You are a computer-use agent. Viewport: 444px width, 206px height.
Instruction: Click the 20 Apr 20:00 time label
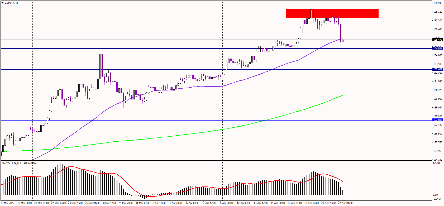pyautogui.click(x=328, y=203)
